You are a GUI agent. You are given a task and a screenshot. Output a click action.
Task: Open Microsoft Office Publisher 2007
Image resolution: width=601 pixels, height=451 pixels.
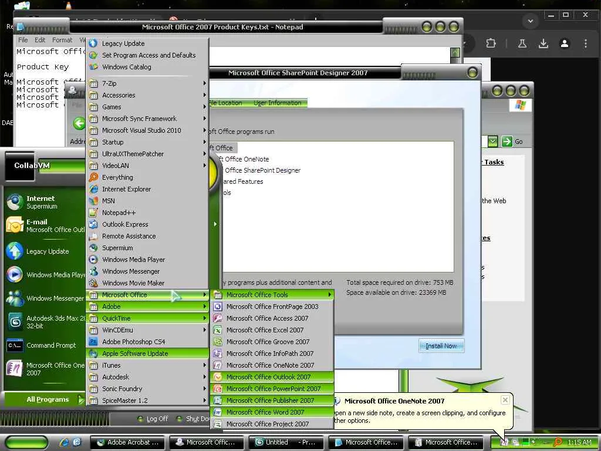[272, 400]
